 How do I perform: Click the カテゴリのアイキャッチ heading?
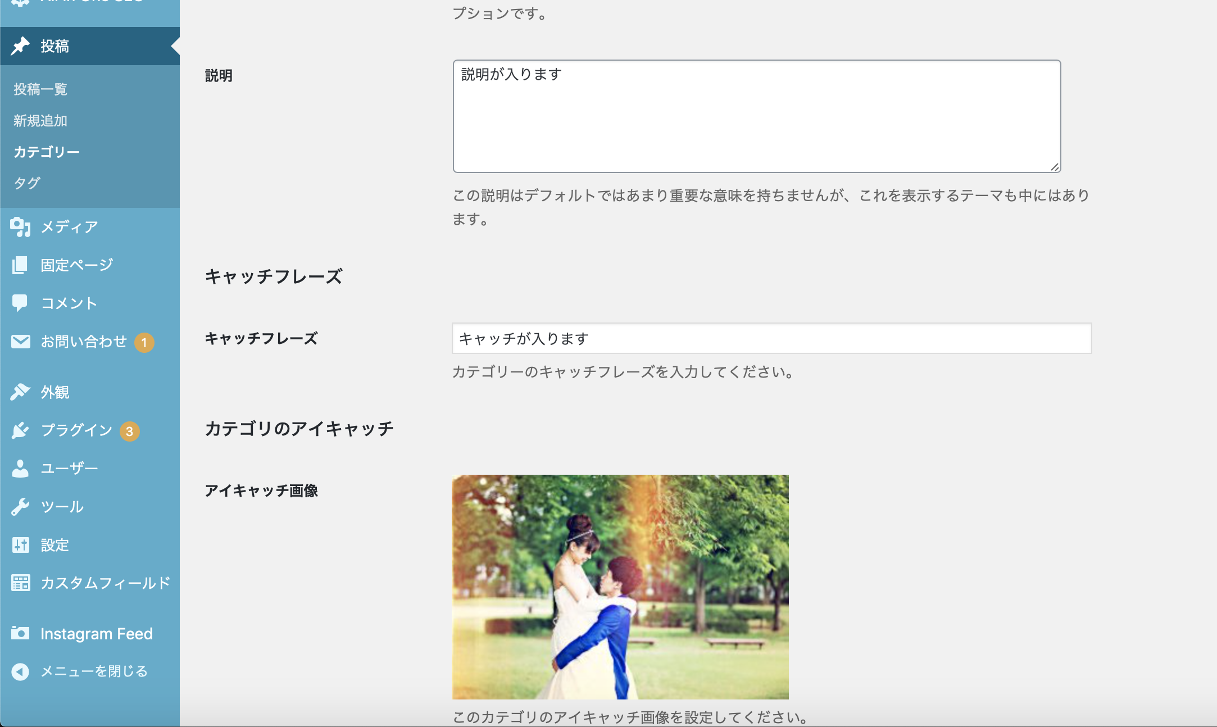point(299,429)
